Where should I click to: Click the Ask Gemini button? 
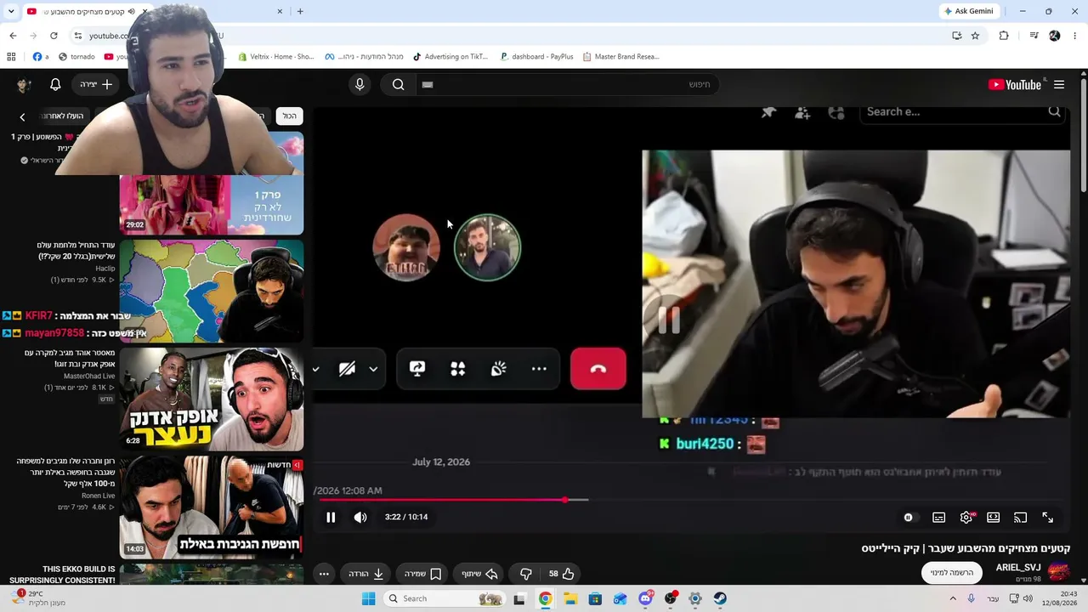[968, 11]
